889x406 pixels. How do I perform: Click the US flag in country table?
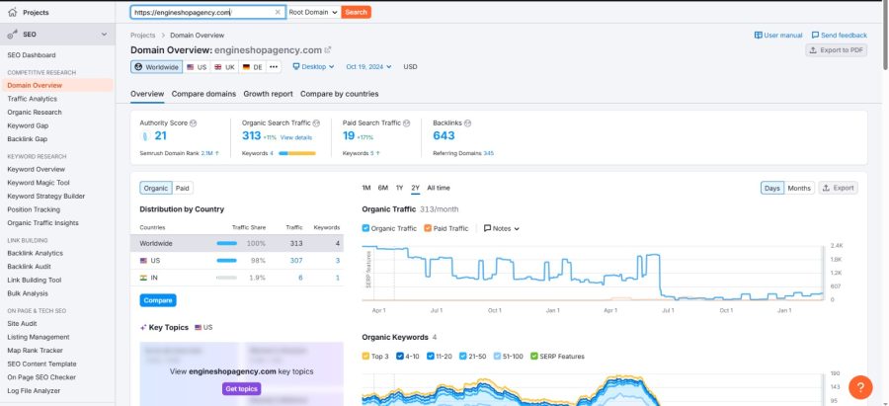click(x=143, y=261)
